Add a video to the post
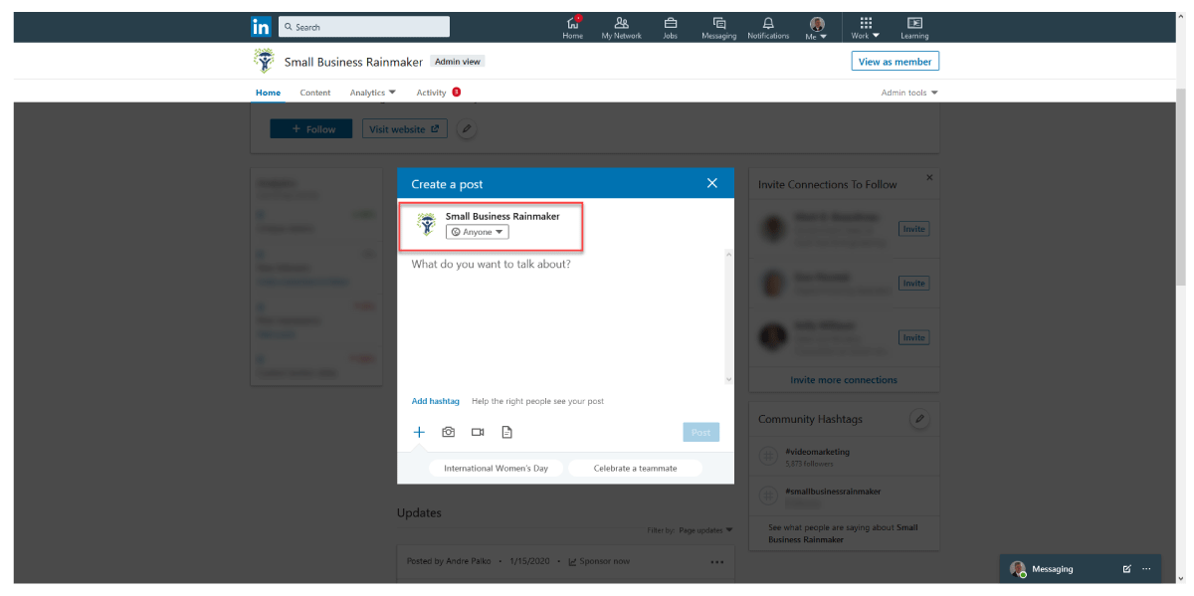This screenshot has height=596, width=1194. pos(478,431)
